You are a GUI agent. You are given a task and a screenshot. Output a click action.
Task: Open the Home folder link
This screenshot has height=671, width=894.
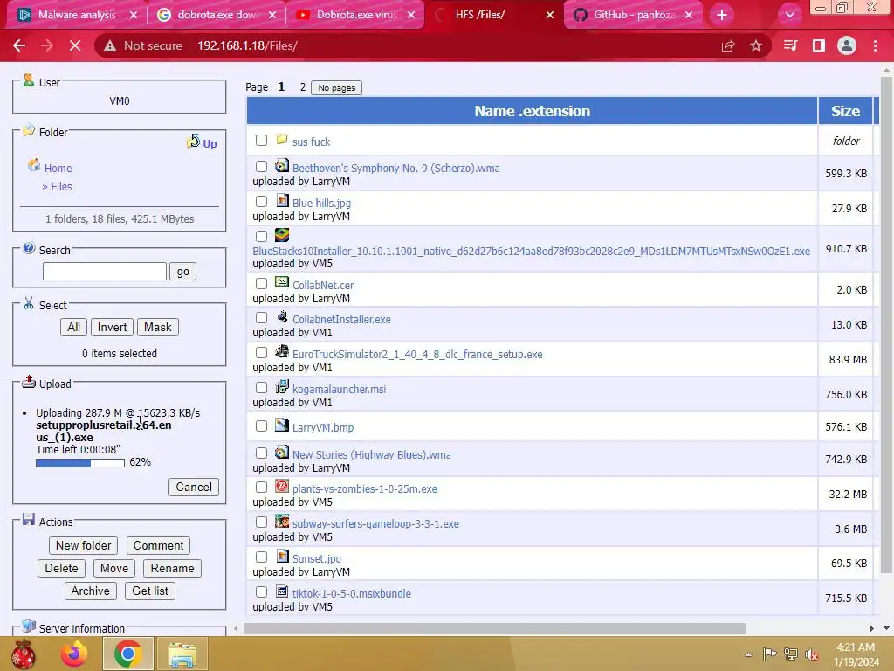[x=58, y=169]
